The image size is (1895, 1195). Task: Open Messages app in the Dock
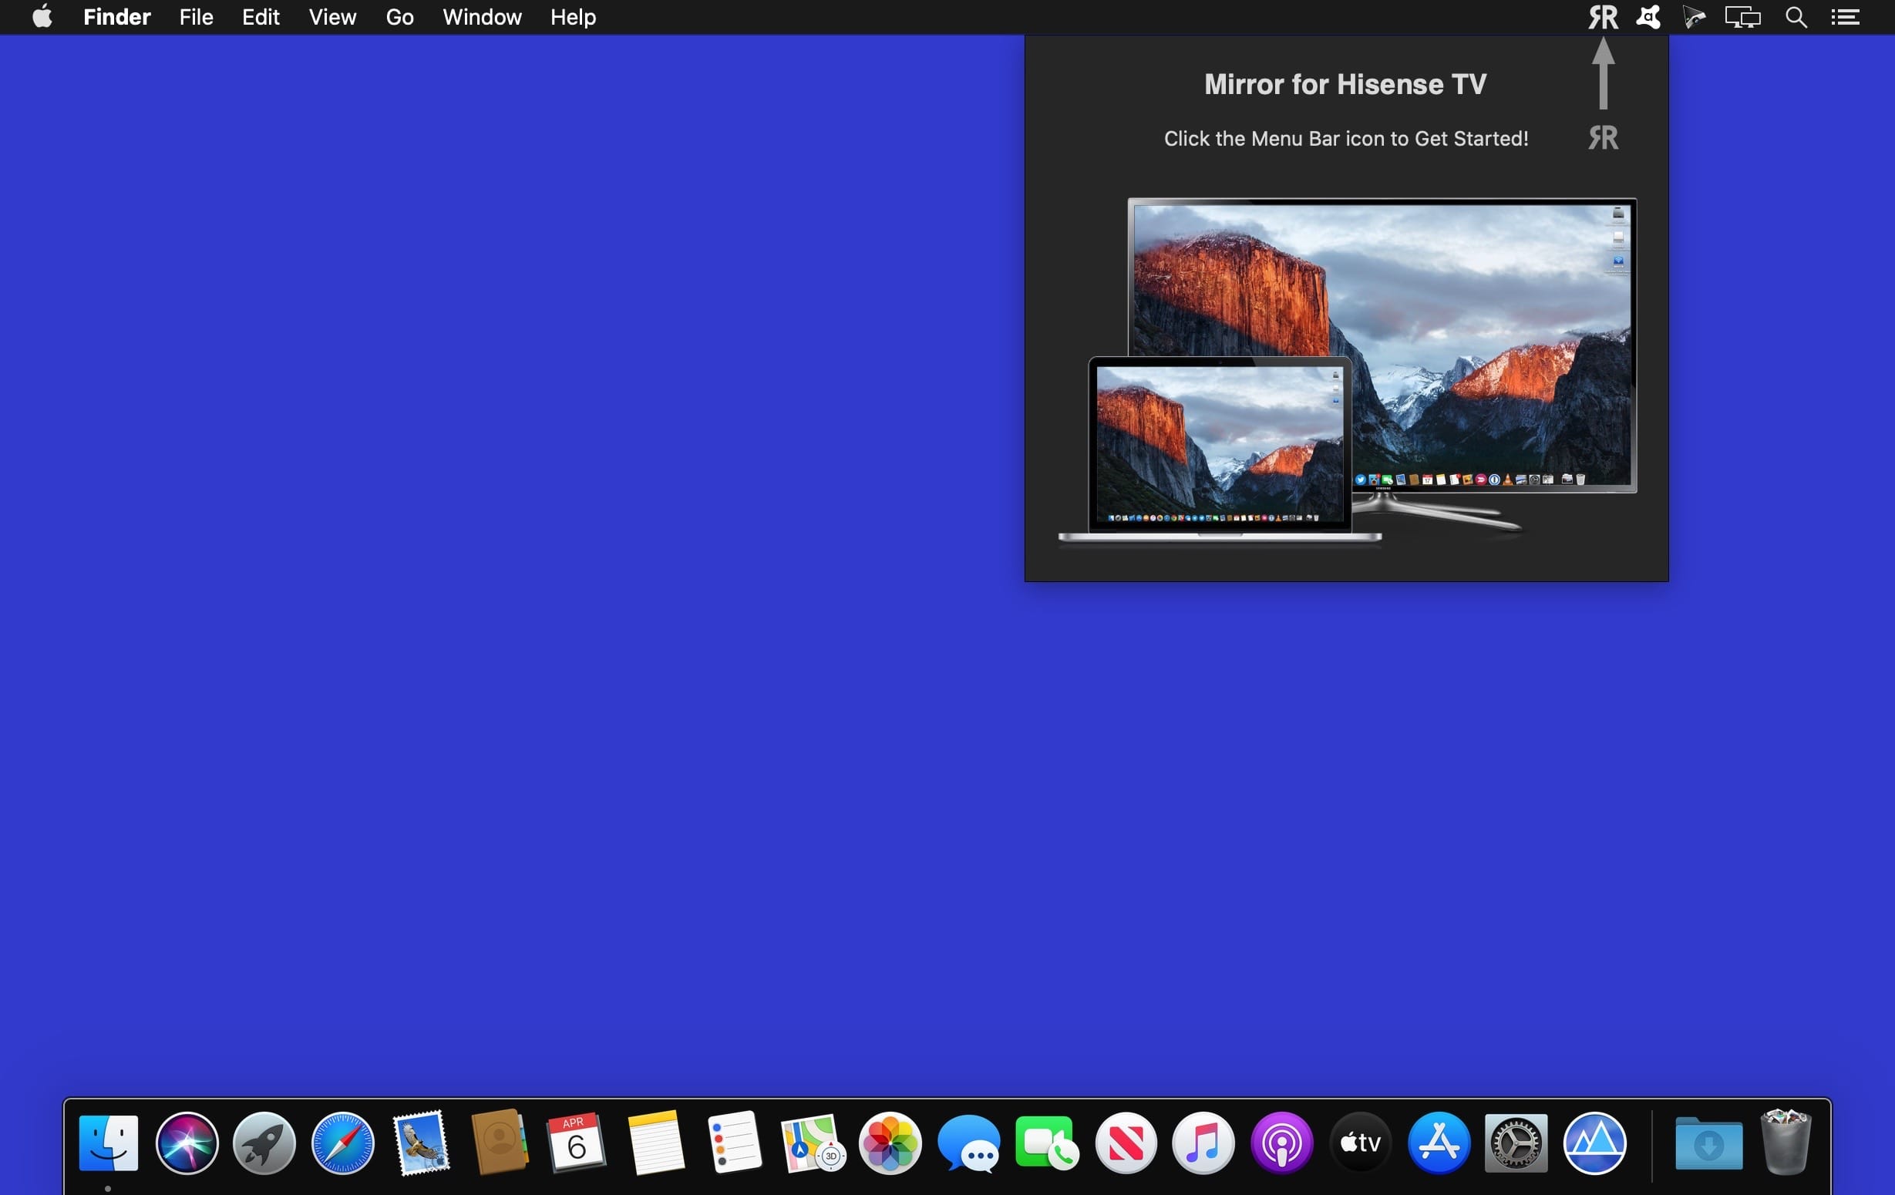tap(969, 1143)
